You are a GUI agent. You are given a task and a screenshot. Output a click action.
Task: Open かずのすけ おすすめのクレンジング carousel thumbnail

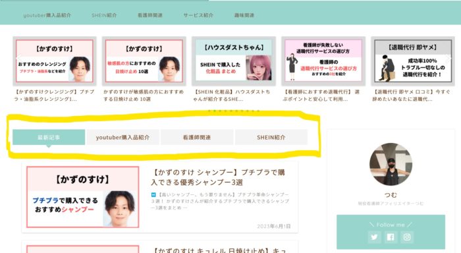point(55,61)
